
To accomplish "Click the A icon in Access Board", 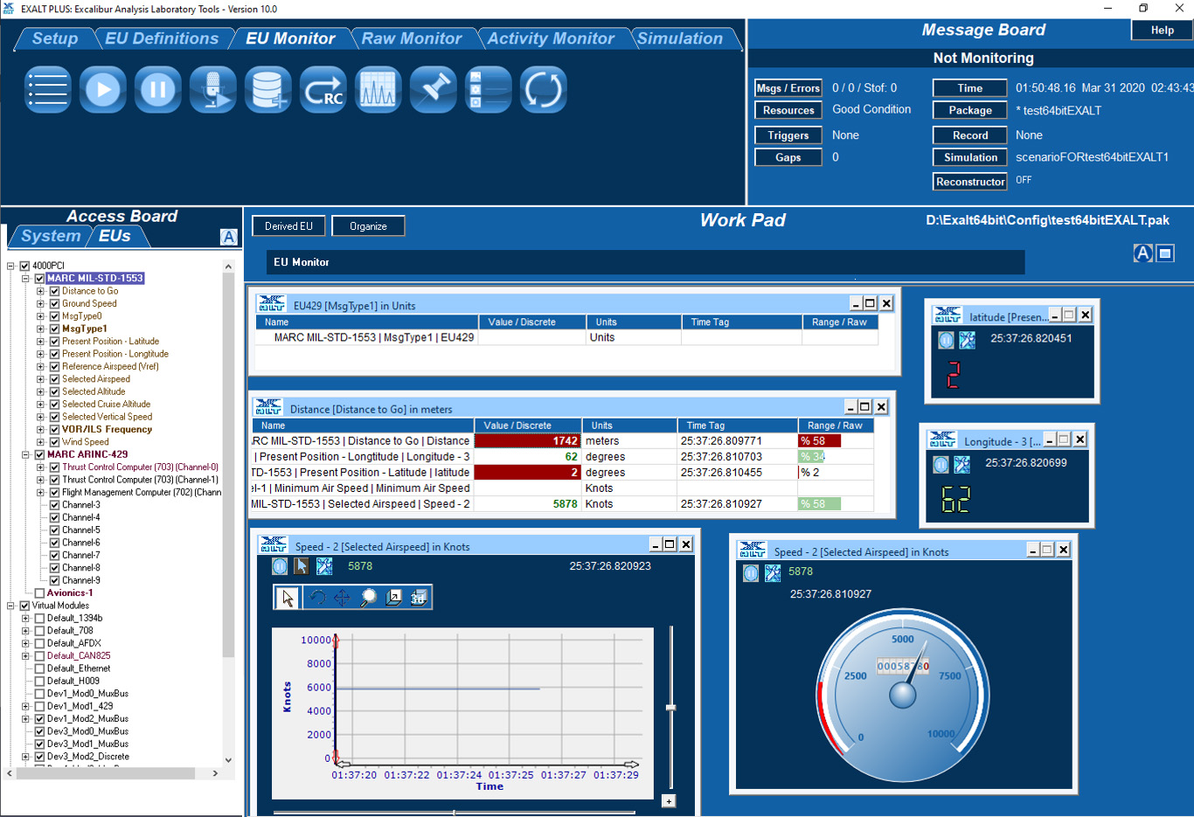I will point(228,237).
